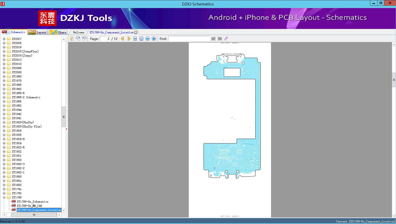Select the XT1944 folder
This screenshot has width=396, height=224.
(17, 110)
